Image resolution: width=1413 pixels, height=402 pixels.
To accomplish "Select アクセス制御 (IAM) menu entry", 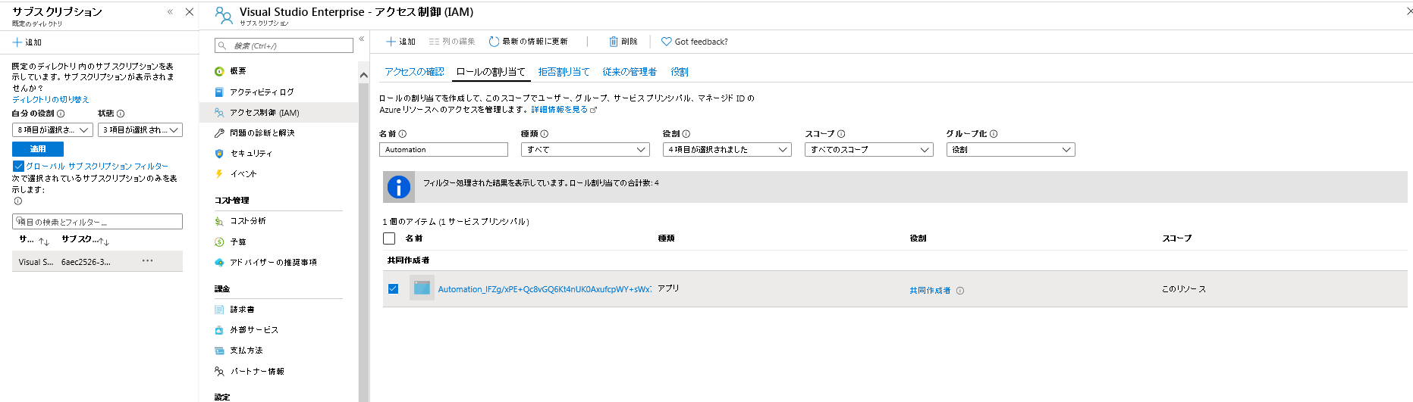I will coord(278,113).
